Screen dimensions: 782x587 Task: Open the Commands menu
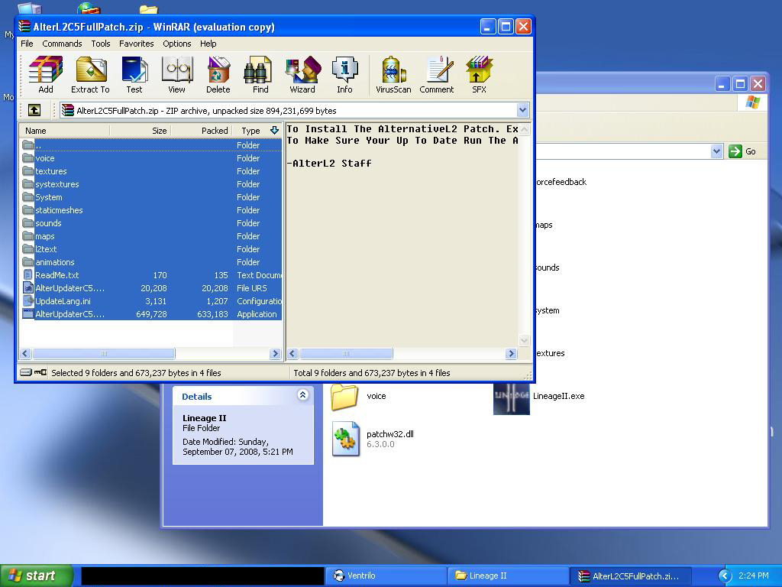tap(62, 44)
